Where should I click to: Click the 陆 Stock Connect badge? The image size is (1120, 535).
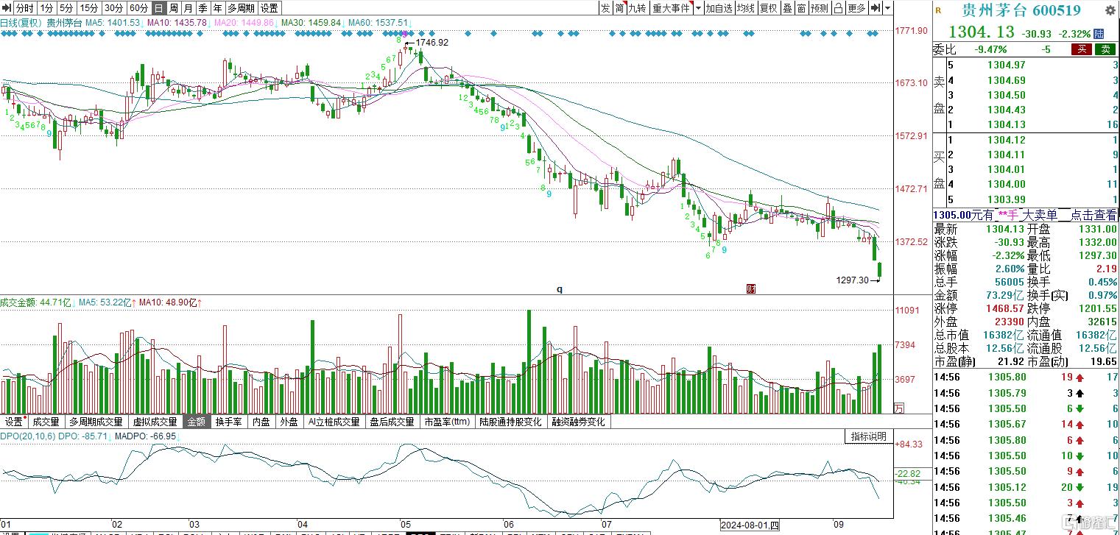coord(1099,34)
